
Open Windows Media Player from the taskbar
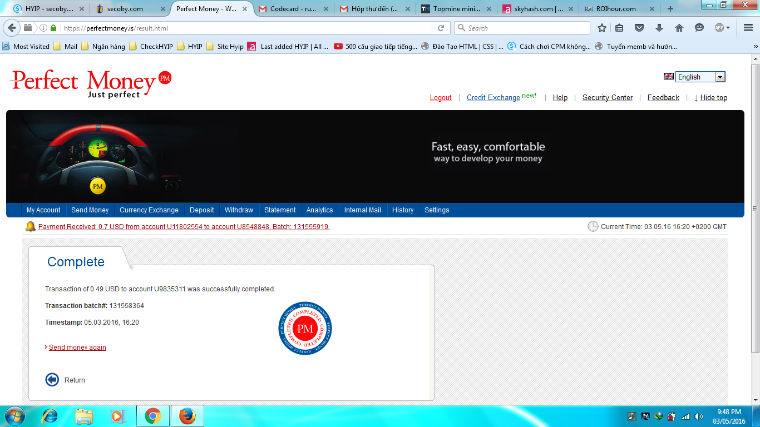point(117,416)
